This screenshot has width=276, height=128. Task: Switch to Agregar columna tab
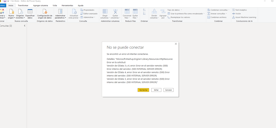click(x=40, y=6)
